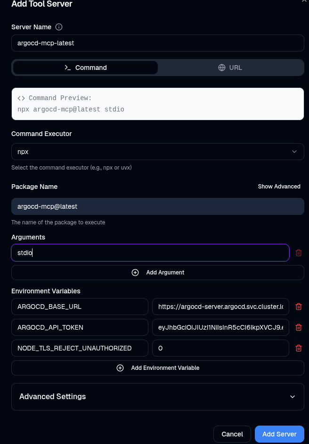Cancel adding the tool server
Screen dimensions: 309x444
tap(232, 434)
